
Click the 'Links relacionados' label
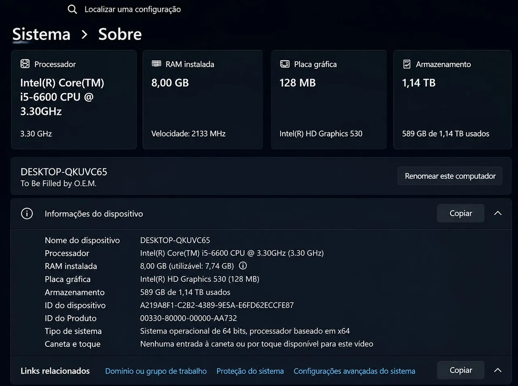(55, 371)
